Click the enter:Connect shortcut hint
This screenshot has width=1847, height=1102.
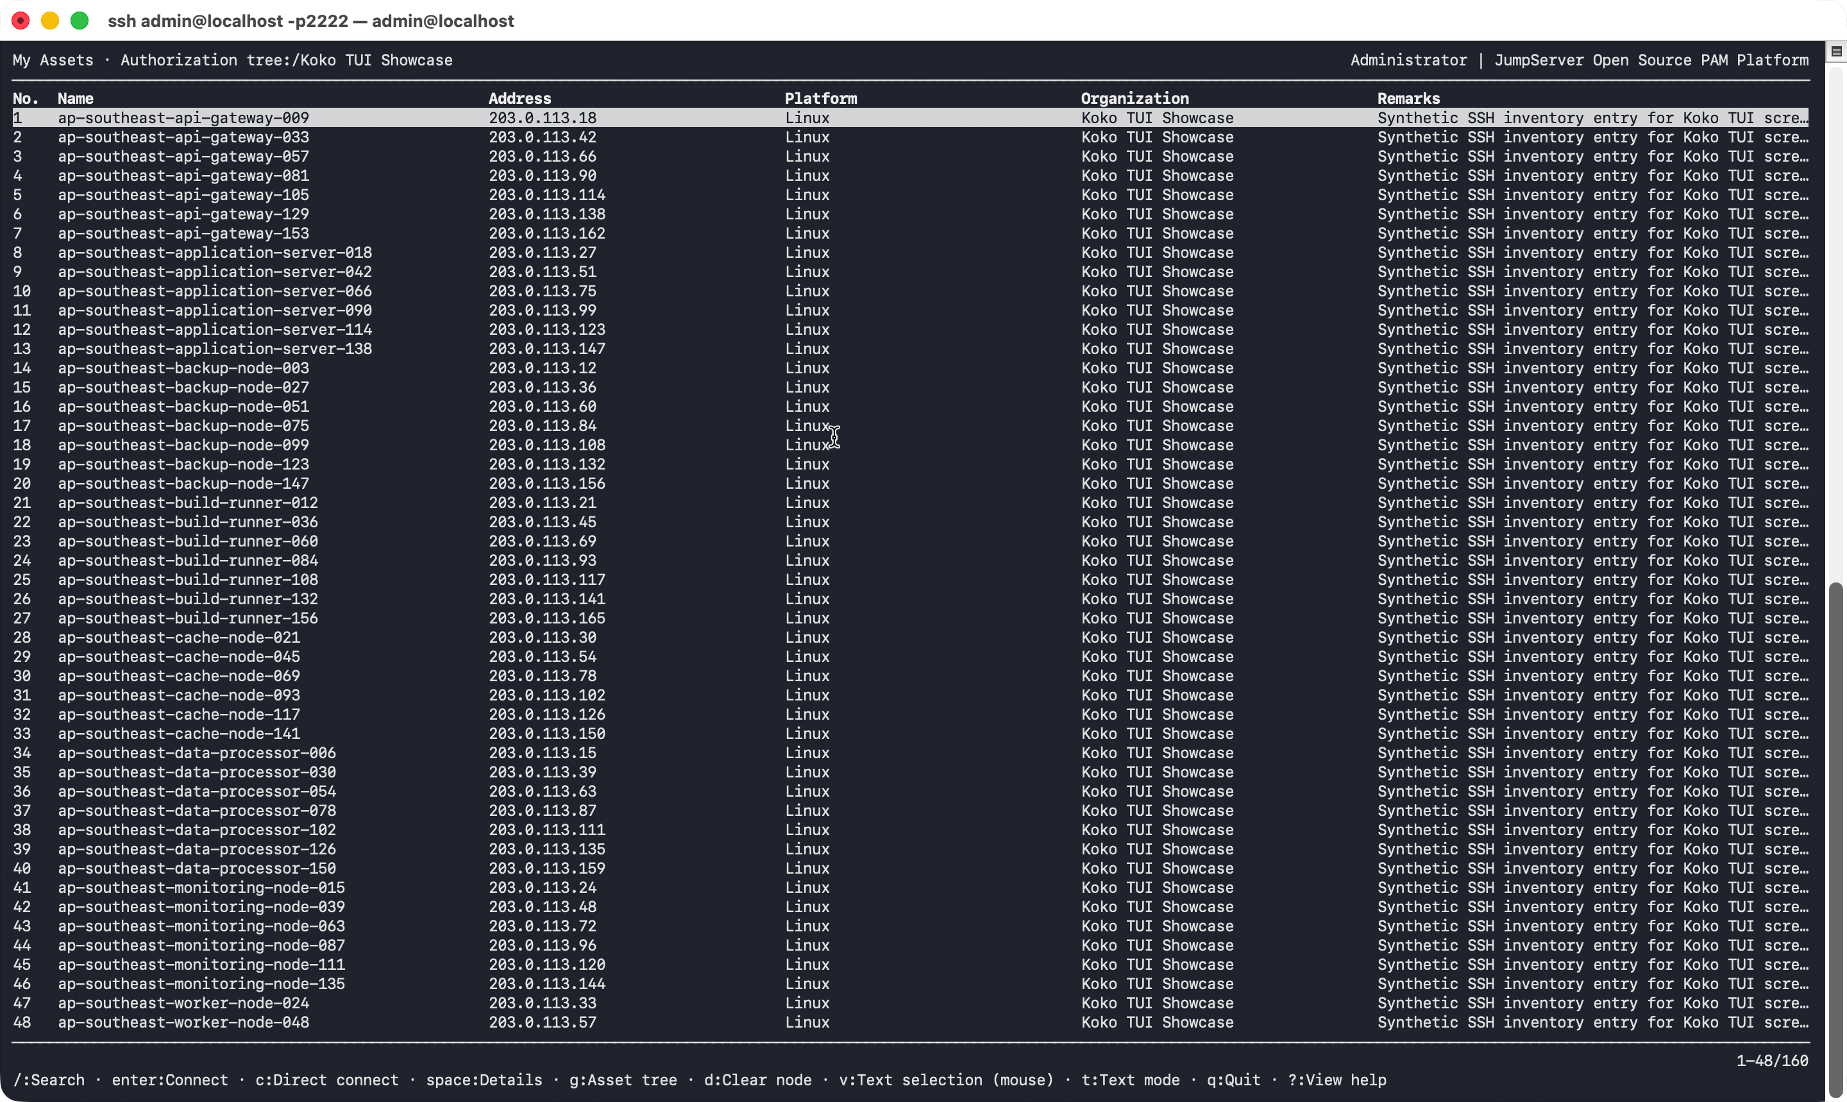click(x=170, y=1080)
